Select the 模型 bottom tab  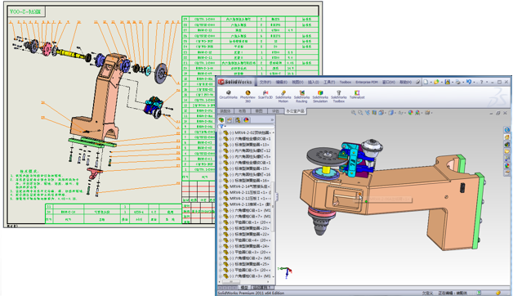click(x=244, y=288)
